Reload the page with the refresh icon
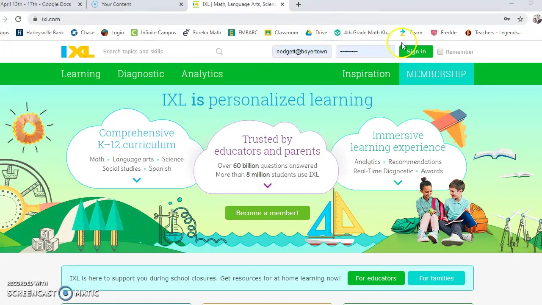Viewport: 542px width, 305px height. tap(18, 19)
